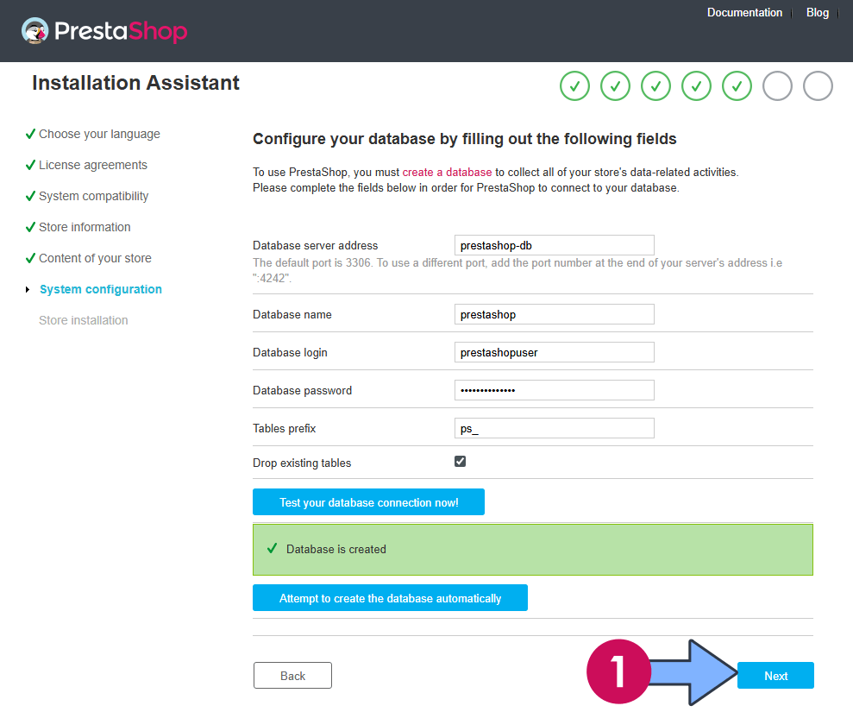This screenshot has height=712, width=853.
Task: Click the last empty step circle
Action: click(818, 86)
